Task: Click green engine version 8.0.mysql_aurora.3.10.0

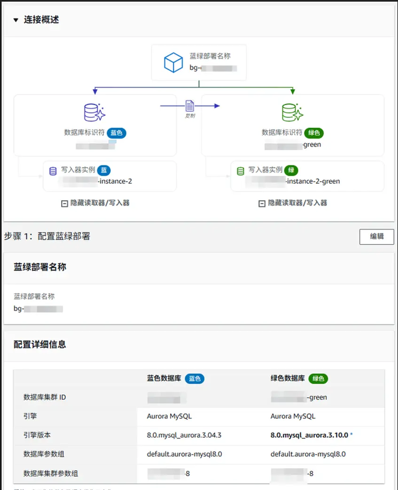Action: click(x=309, y=435)
